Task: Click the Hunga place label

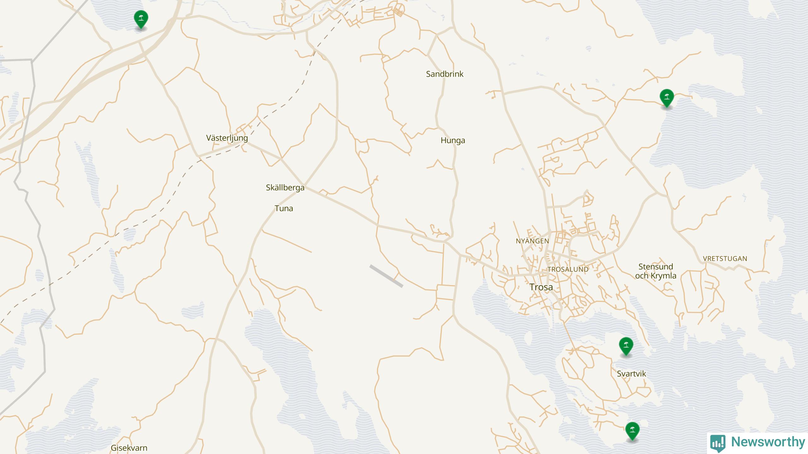Action: click(x=453, y=141)
